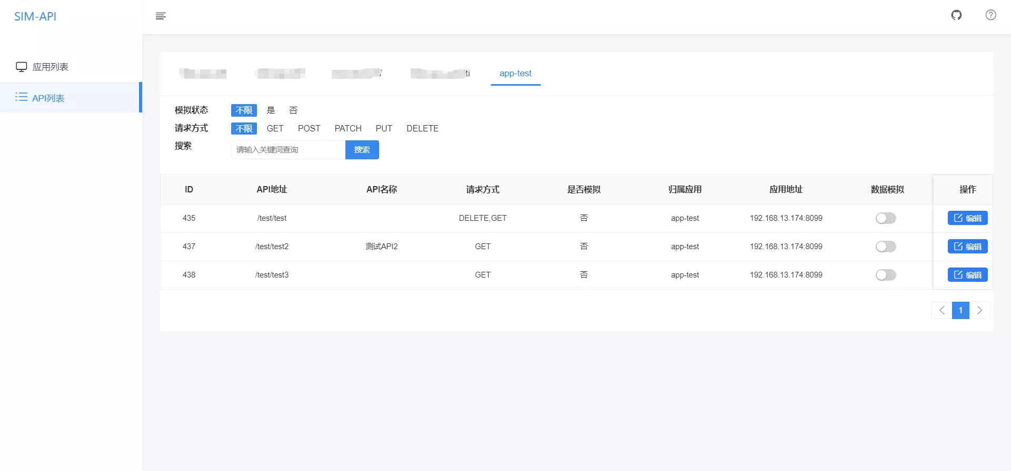Viewport: 1011px width, 471px height.
Task: Toggle 数据模拟 switch for API 438
Action: point(886,275)
